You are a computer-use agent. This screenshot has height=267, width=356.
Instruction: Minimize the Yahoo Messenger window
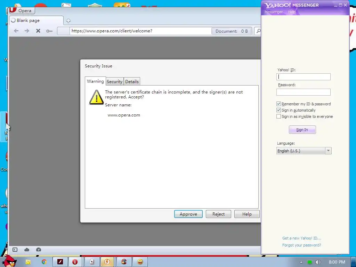335,5
